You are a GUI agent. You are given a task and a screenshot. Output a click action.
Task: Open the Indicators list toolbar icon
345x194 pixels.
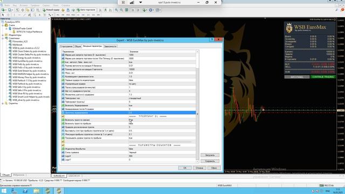tap(144, 10)
